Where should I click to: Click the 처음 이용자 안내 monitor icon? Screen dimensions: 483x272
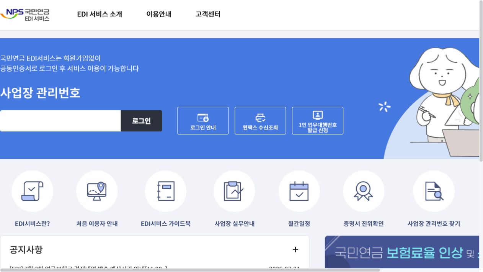click(x=97, y=191)
